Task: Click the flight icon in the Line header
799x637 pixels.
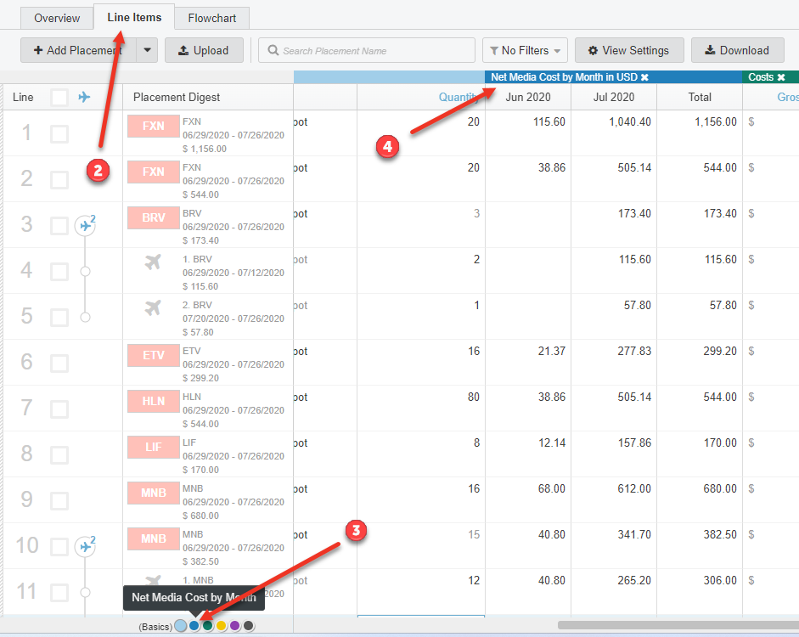Action: coord(84,97)
